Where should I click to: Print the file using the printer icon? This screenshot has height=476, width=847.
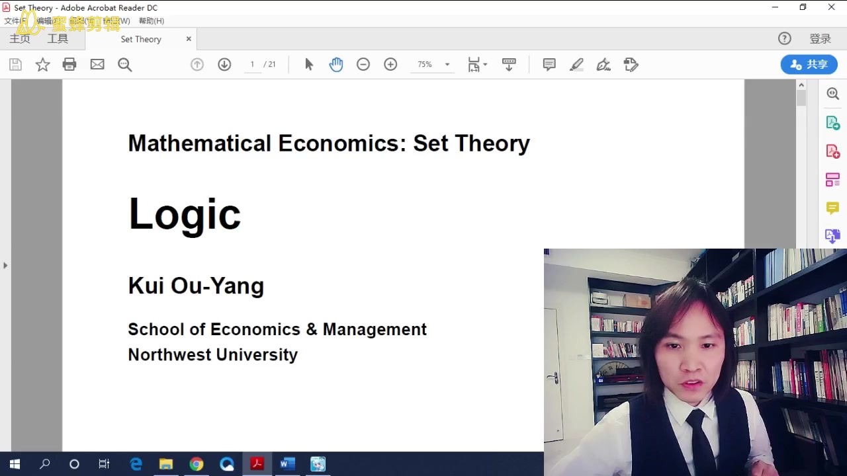69,64
